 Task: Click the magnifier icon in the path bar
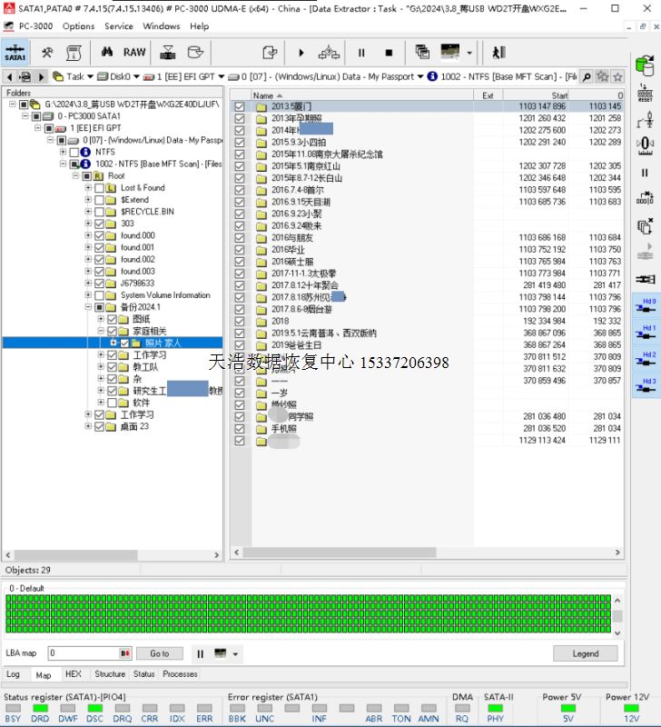click(587, 77)
